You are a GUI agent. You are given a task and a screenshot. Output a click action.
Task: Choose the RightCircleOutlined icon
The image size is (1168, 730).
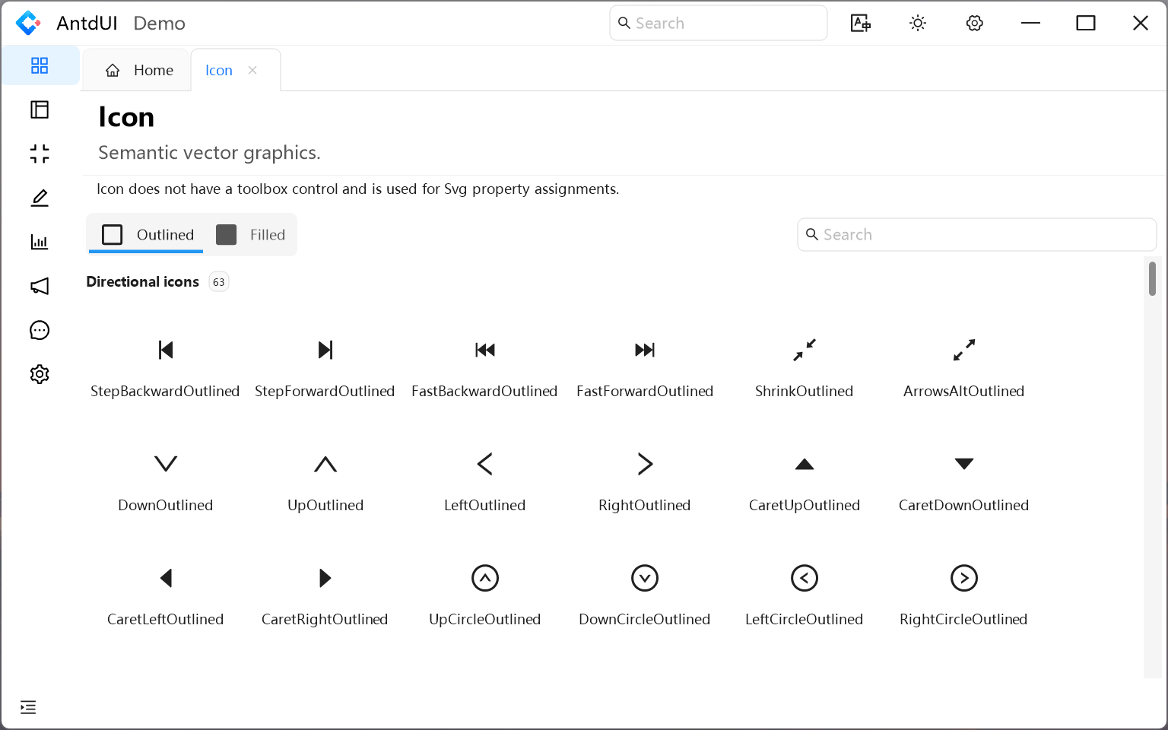pos(964,578)
